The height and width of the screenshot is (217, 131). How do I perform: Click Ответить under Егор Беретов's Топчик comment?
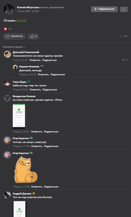tap(37, 146)
